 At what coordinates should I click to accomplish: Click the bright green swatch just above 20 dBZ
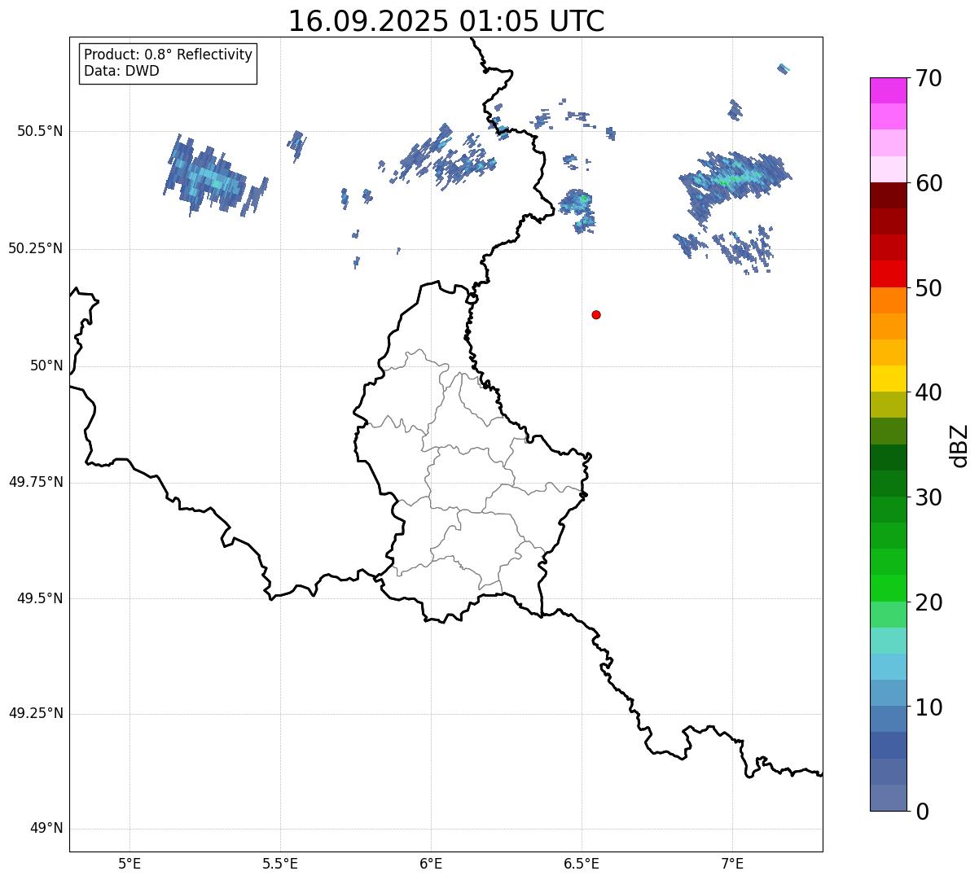888,588
